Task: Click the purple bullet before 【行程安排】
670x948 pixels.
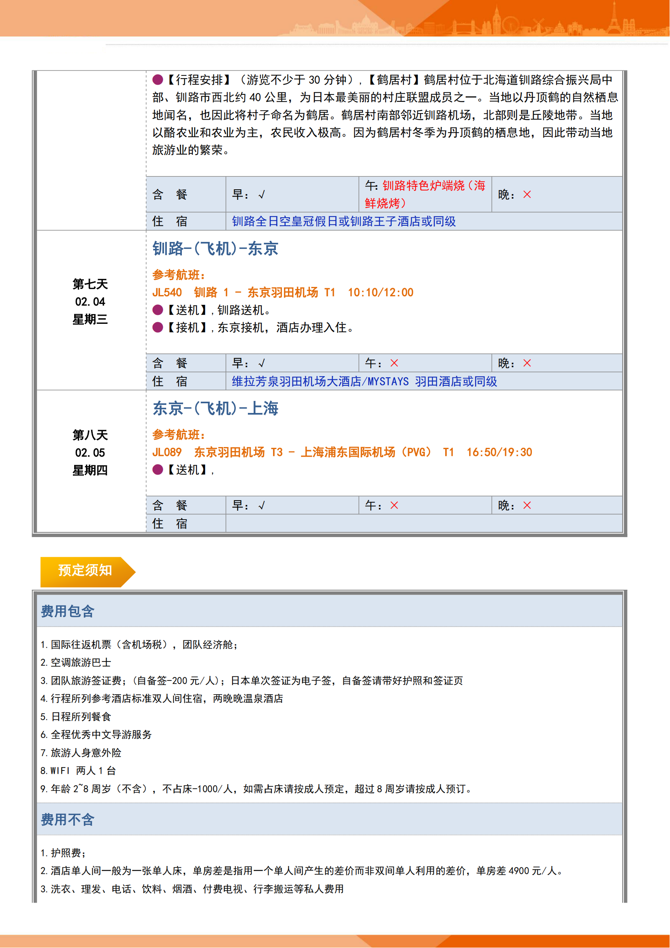Action: 158,80
